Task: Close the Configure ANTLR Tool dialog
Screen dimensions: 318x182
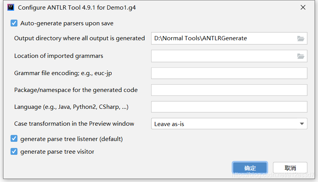Action: click(303, 7)
